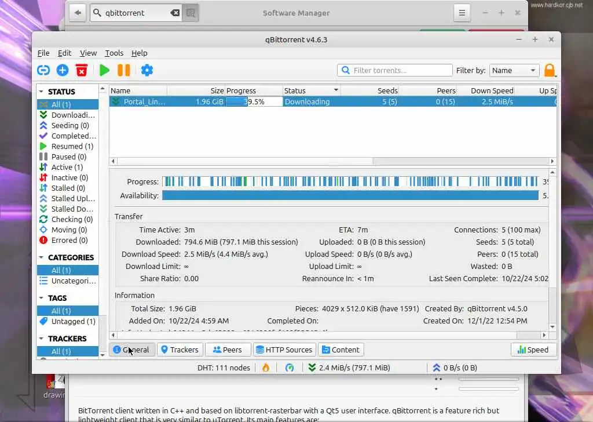593x422 pixels.
Task: Select Moving (0) status filter
Action: click(x=68, y=230)
